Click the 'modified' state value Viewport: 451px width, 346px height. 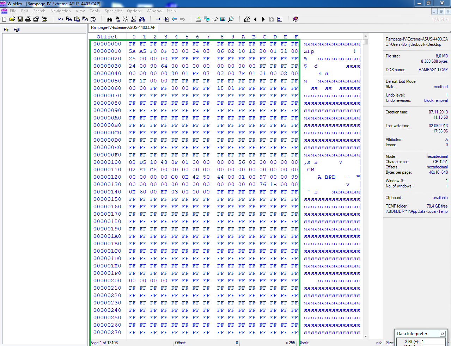click(440, 87)
